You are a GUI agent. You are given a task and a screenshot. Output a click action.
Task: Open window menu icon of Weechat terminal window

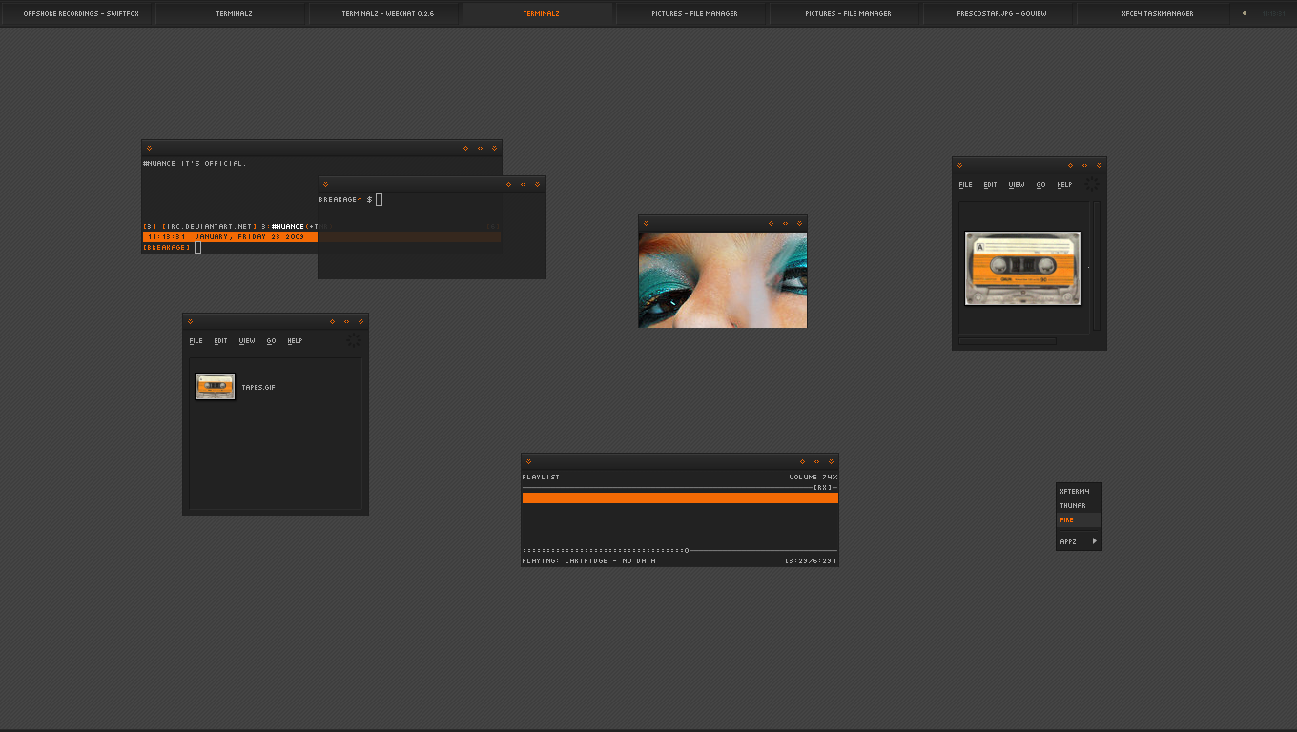click(x=149, y=148)
